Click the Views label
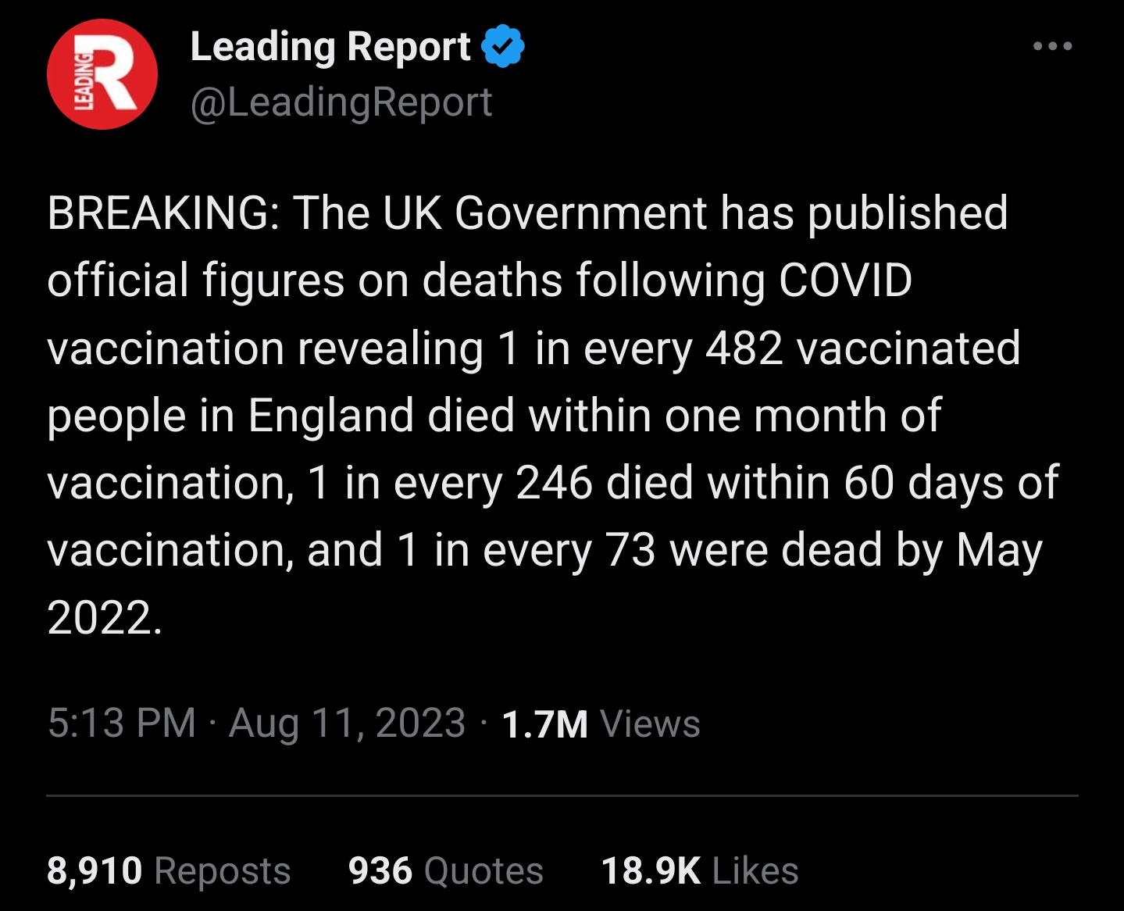The height and width of the screenshot is (911, 1124). click(650, 723)
